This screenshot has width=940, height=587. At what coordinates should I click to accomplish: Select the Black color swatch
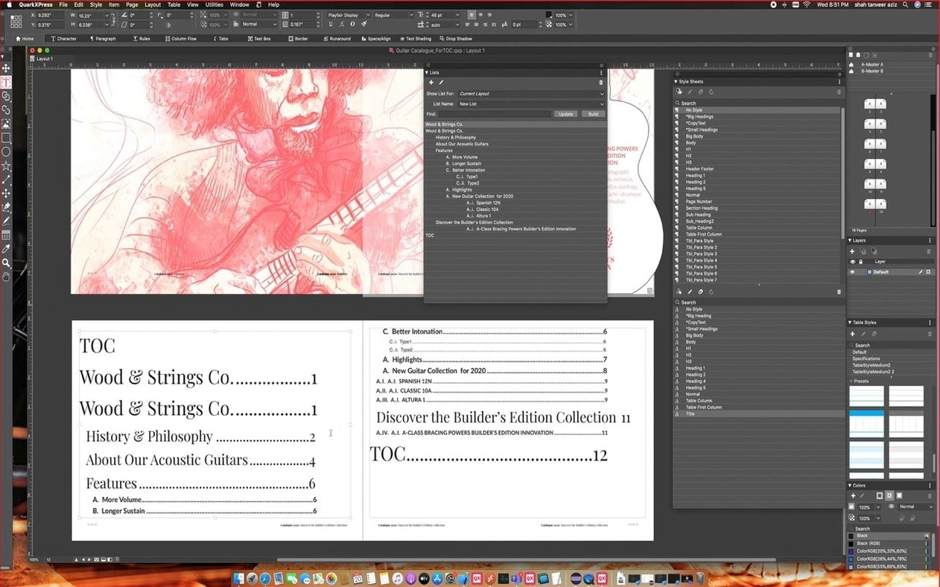pyautogui.click(x=890, y=536)
